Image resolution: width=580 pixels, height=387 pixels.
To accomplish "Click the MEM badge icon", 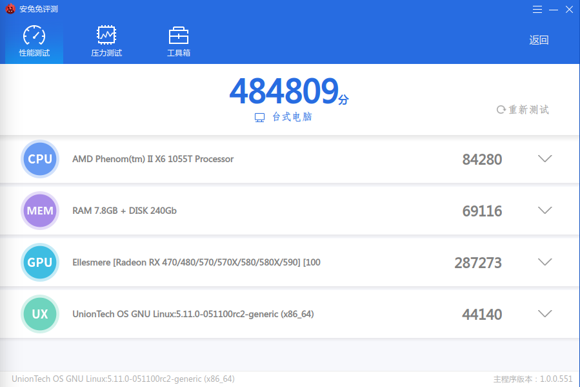I will coord(40,211).
